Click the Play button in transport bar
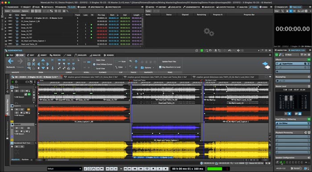Screen dimensions: 312x172 coord(160,168)
